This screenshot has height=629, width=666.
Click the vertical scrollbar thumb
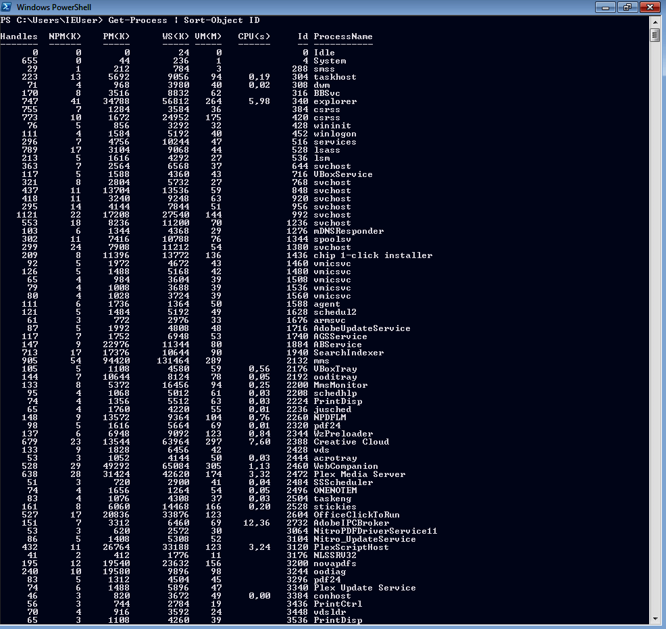[655, 35]
